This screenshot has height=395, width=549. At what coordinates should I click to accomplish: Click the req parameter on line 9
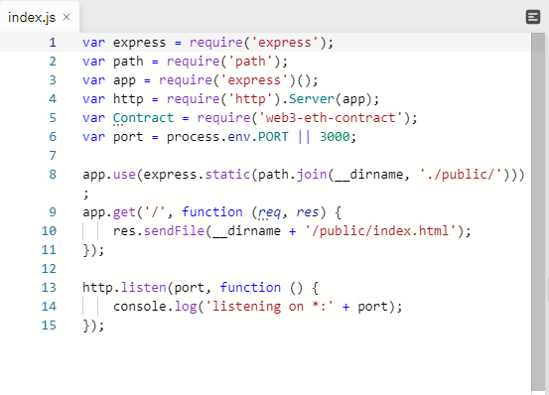[x=269, y=212]
